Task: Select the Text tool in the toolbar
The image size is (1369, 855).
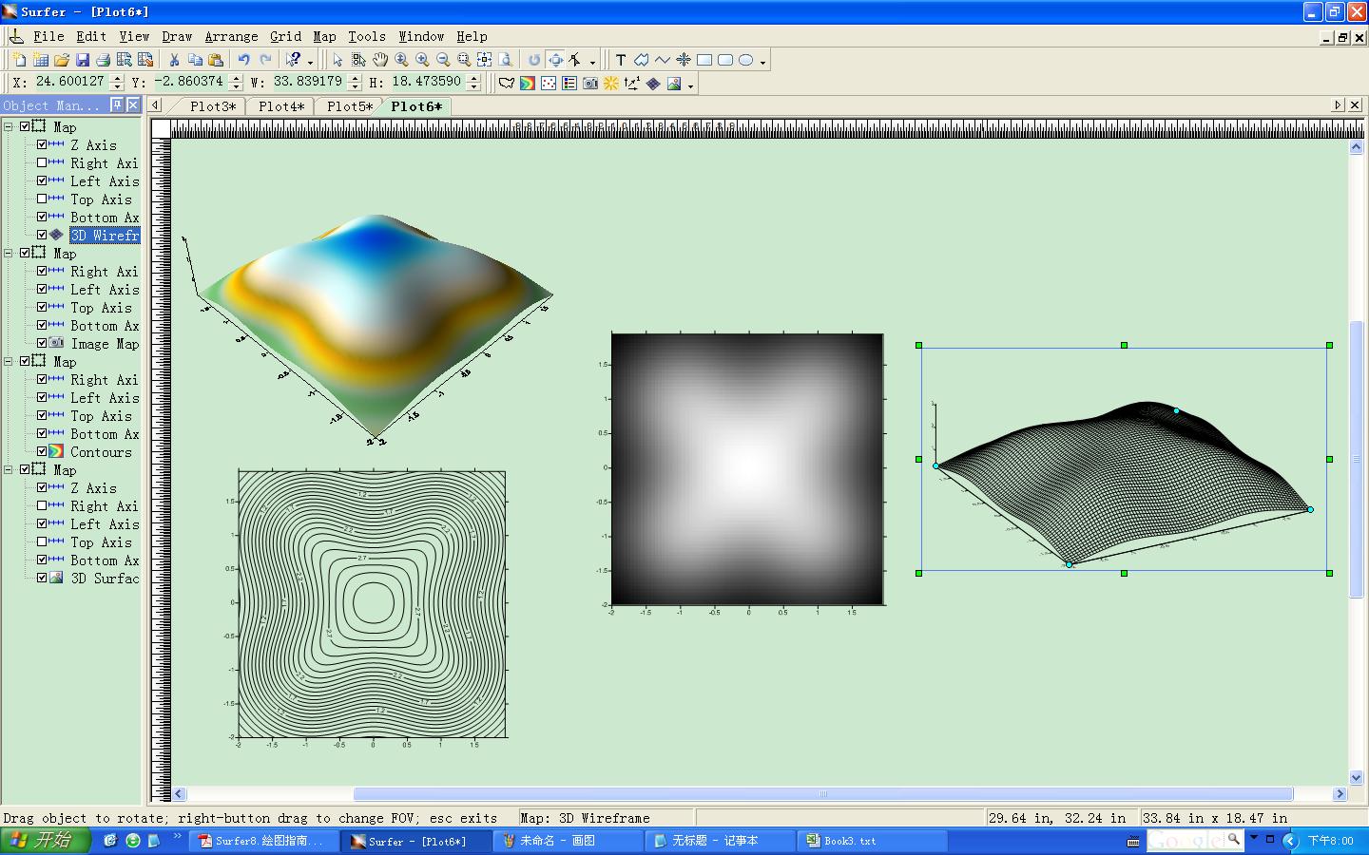Action: pyautogui.click(x=621, y=60)
